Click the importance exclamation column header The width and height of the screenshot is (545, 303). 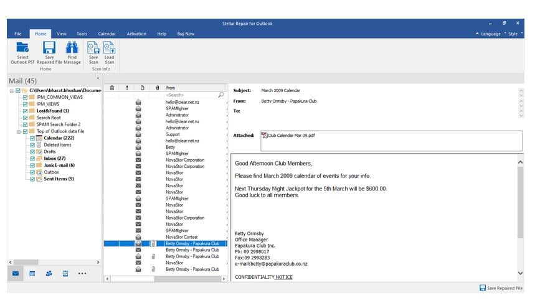click(x=127, y=88)
